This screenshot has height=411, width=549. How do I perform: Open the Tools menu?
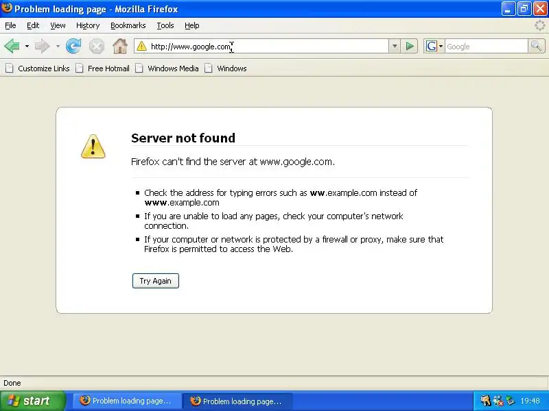point(165,25)
